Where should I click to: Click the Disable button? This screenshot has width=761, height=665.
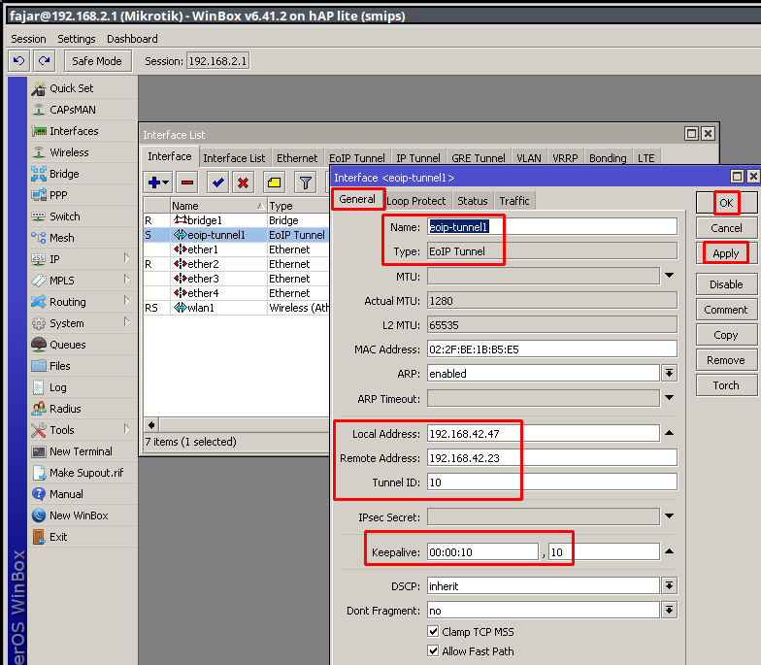(726, 284)
